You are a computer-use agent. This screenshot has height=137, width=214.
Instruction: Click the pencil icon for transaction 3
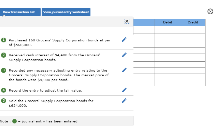(x=125, y=70)
